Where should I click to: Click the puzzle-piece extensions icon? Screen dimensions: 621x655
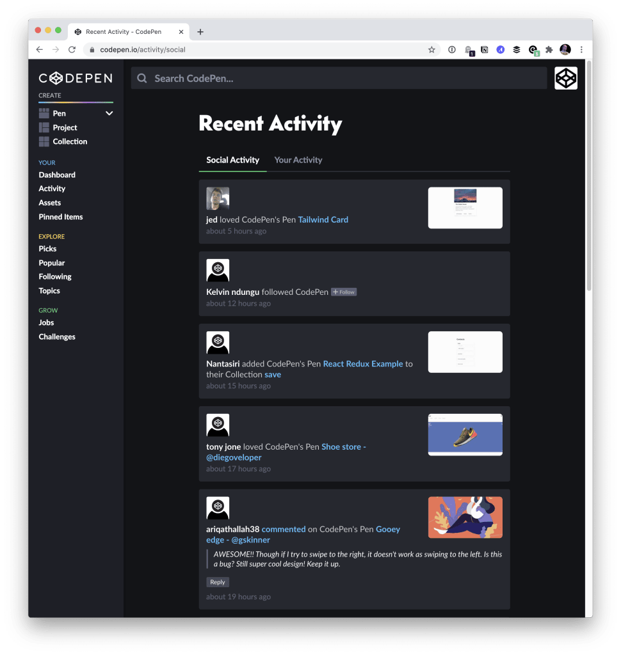point(549,49)
